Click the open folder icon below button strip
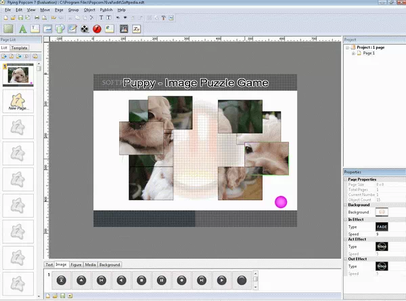406x301 pixels. click(55, 296)
